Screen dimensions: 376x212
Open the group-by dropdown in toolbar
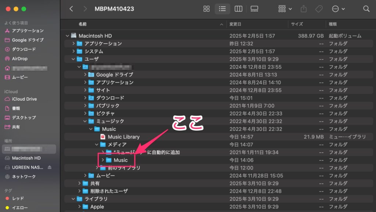(285, 9)
